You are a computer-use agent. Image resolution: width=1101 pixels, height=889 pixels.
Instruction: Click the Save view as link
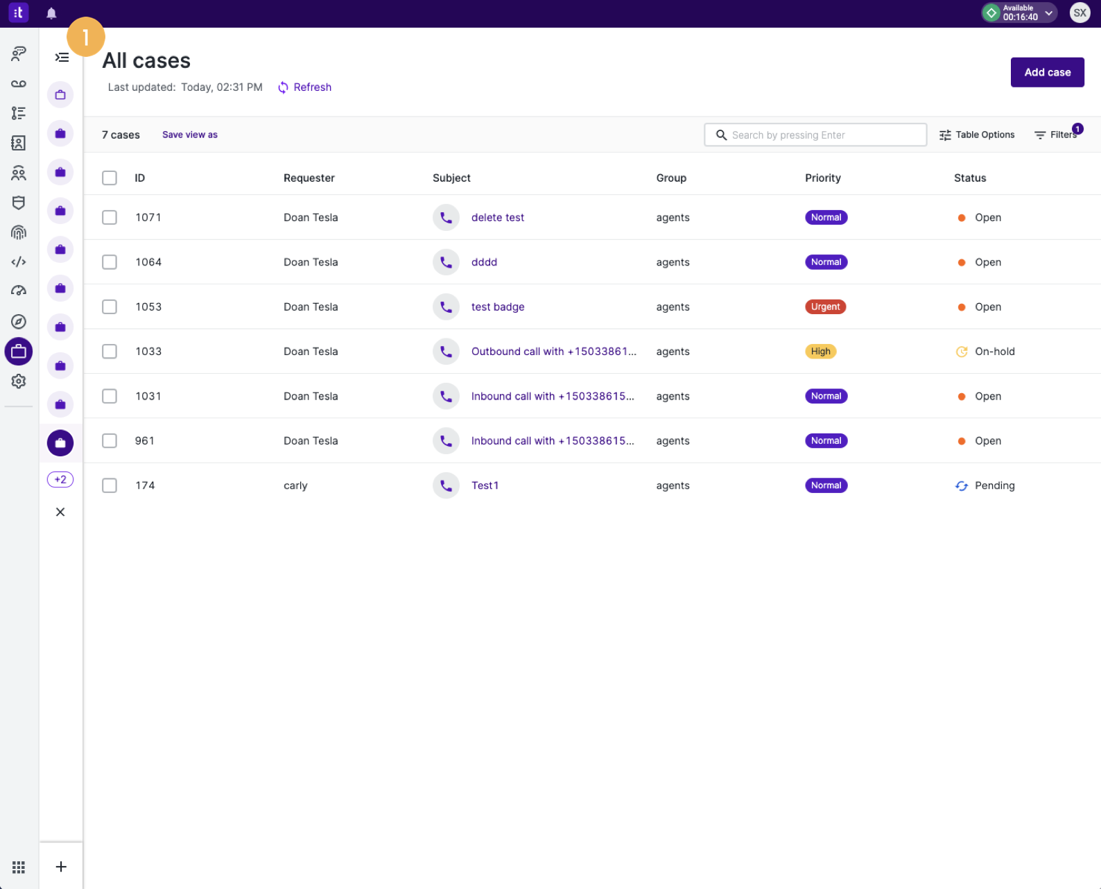click(190, 135)
